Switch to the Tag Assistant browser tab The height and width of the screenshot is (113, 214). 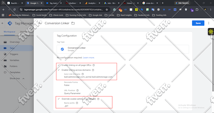click(x=53, y=3)
